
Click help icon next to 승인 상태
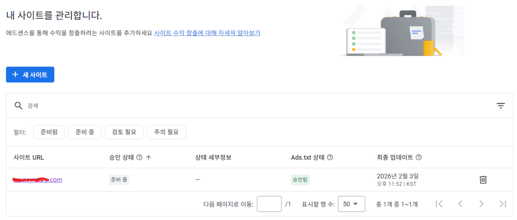(x=139, y=157)
